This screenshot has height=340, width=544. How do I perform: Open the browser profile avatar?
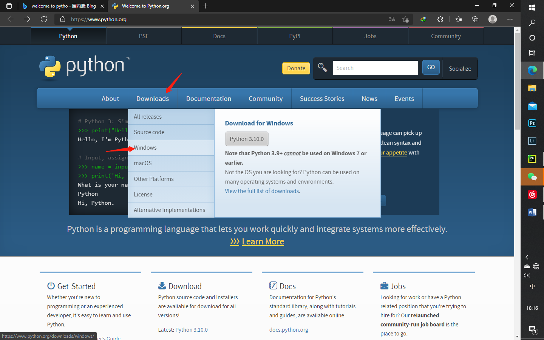(x=492, y=19)
